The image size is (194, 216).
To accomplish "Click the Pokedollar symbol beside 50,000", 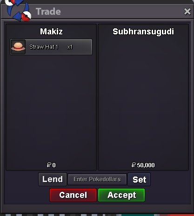I will click(134, 165).
